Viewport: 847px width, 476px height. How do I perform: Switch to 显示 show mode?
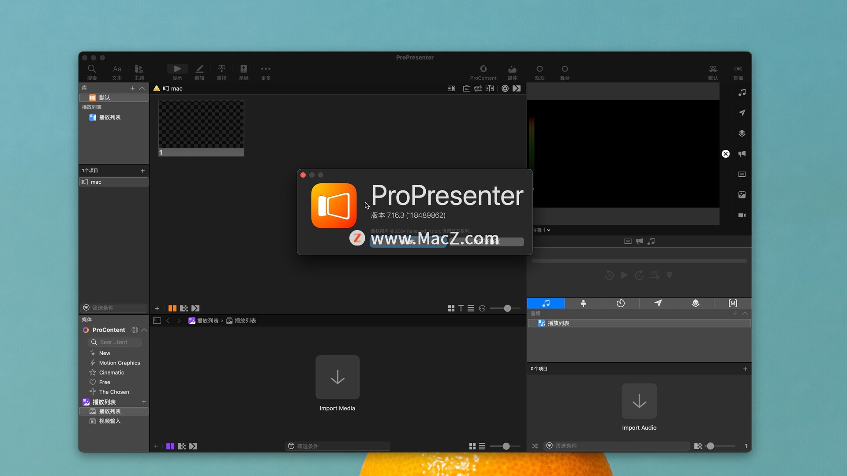(x=177, y=72)
